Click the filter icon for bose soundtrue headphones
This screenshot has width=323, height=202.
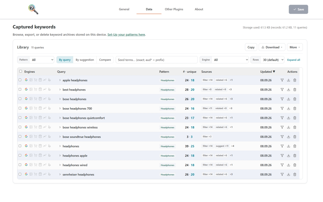pyautogui.click(x=282, y=137)
